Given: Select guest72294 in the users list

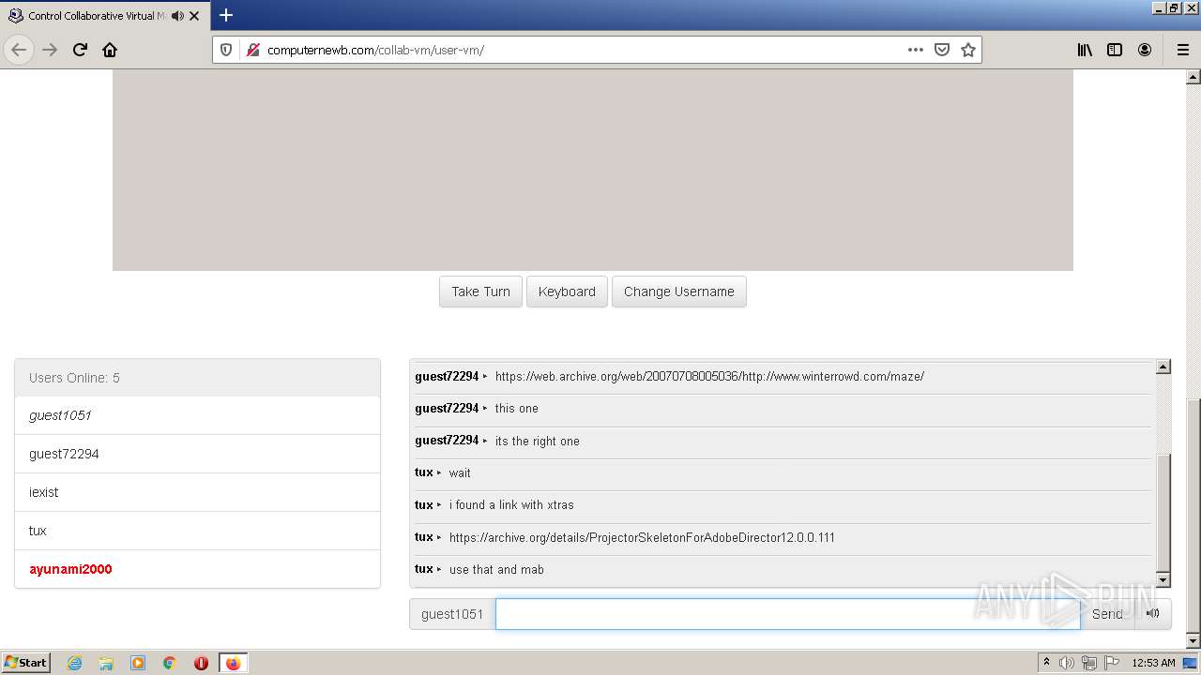Looking at the screenshot, I should pyautogui.click(x=197, y=454).
